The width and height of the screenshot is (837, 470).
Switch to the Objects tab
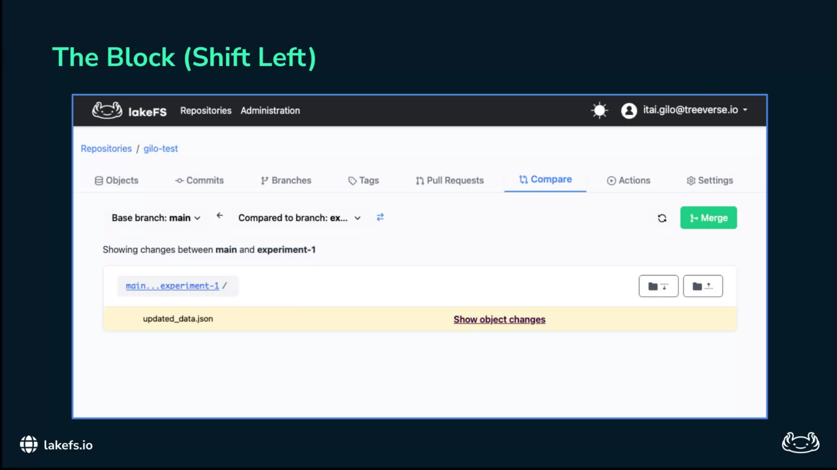tap(116, 181)
